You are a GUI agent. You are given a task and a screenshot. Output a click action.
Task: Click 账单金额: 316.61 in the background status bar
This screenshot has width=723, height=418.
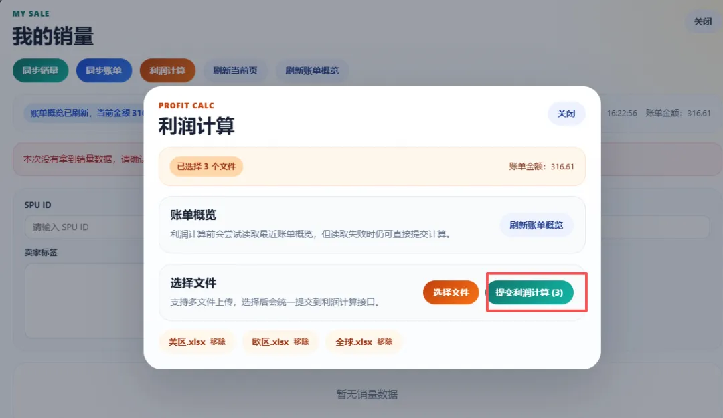pos(678,113)
